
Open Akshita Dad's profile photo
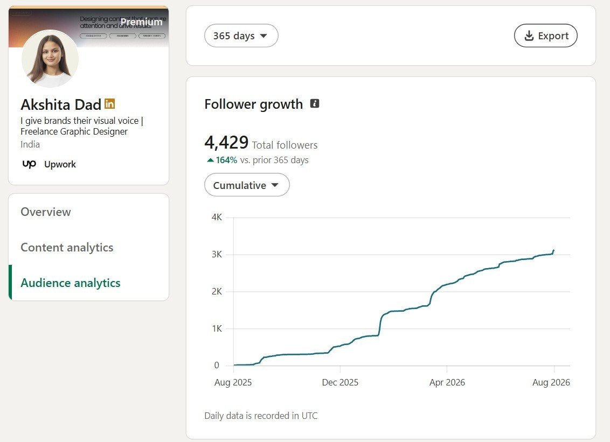click(50, 59)
